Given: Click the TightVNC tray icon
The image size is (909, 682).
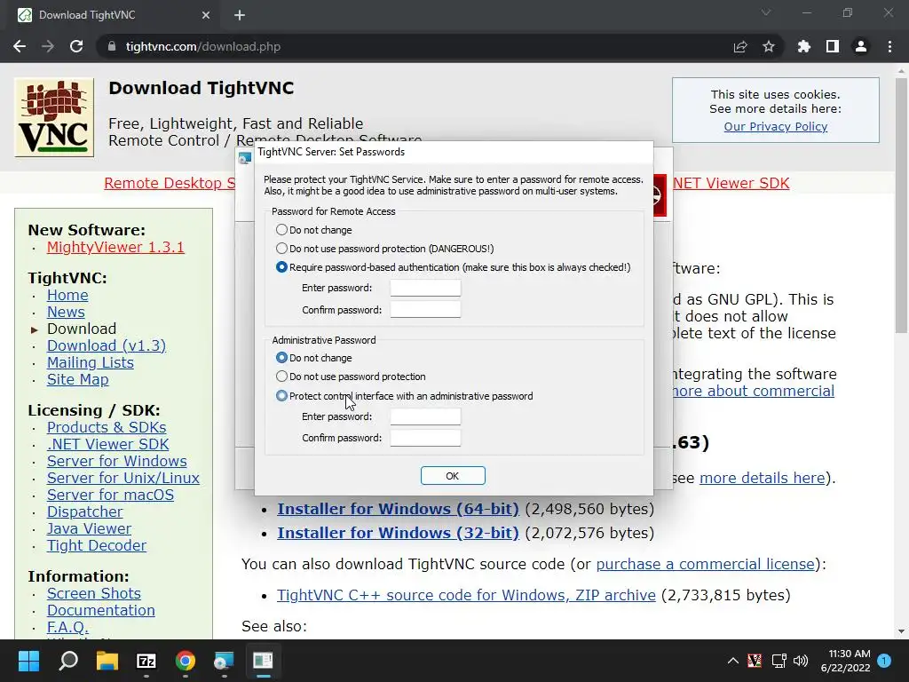Looking at the screenshot, I should 755,661.
